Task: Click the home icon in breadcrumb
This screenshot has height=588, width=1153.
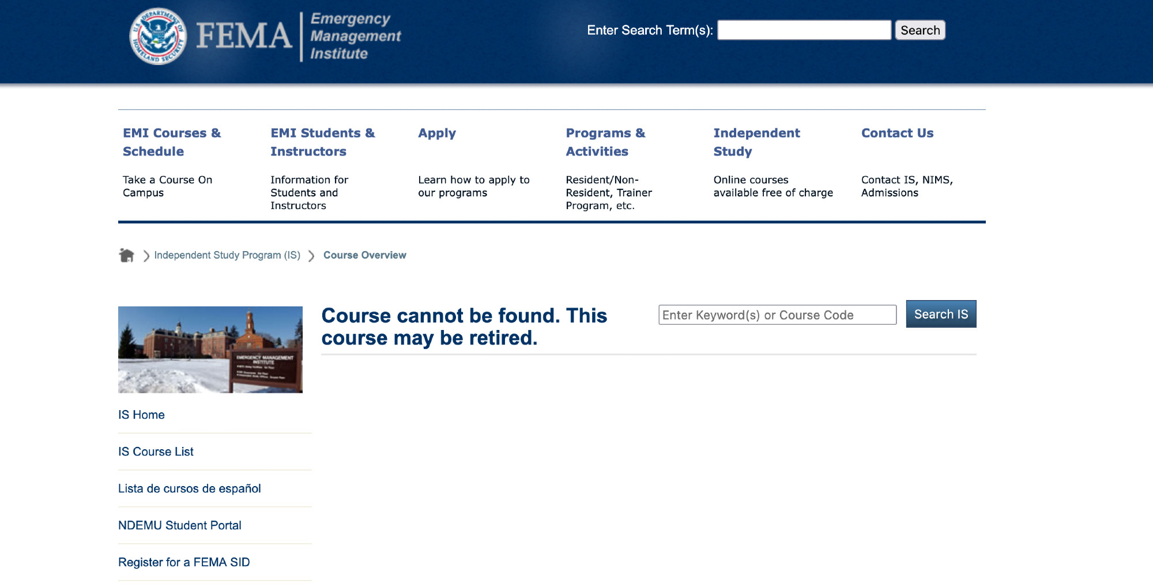Action: [126, 255]
